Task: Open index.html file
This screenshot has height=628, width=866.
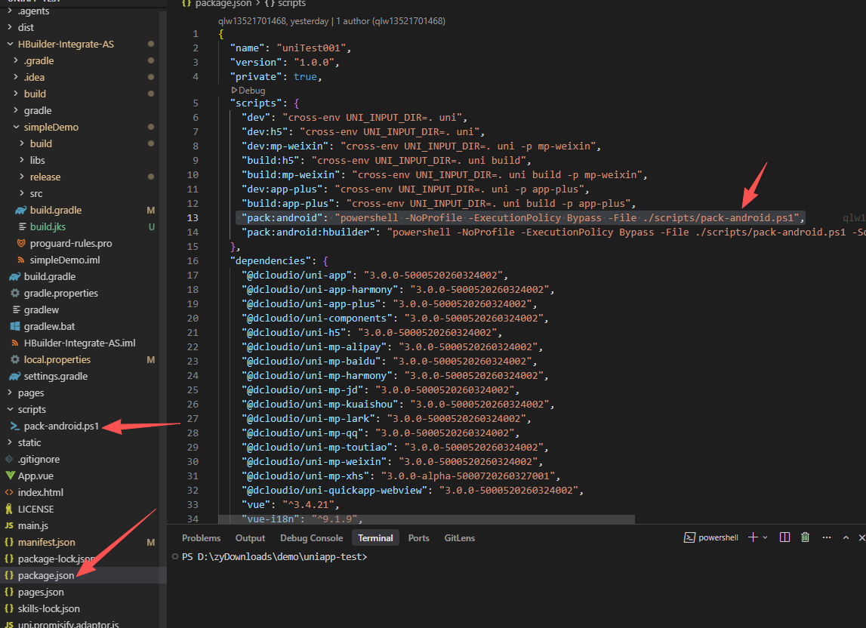Action: pos(83,492)
